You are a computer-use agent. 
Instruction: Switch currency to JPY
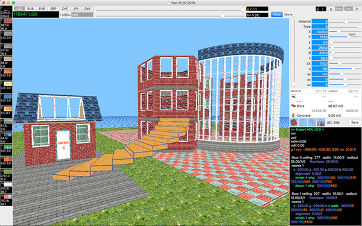[76, 8]
